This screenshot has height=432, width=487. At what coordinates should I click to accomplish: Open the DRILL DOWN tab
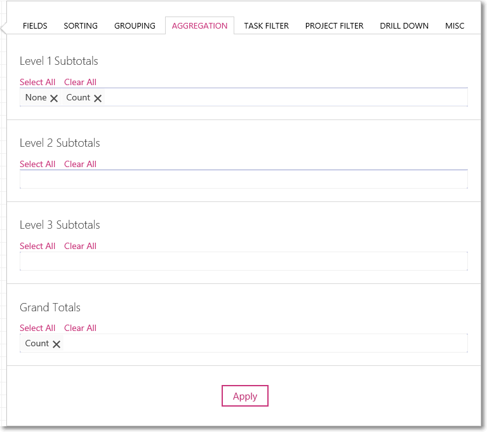(404, 26)
